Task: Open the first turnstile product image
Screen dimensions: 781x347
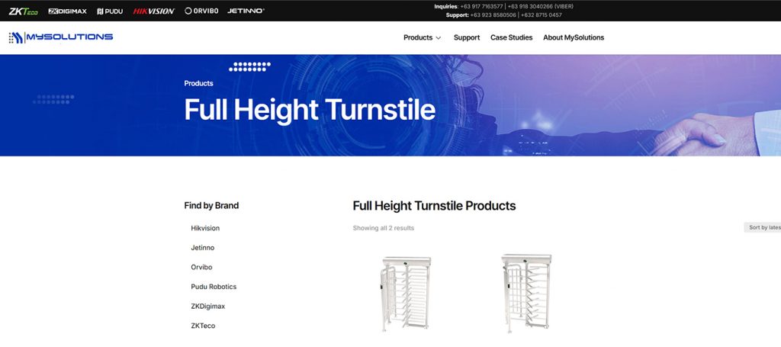Action: [x=405, y=294]
